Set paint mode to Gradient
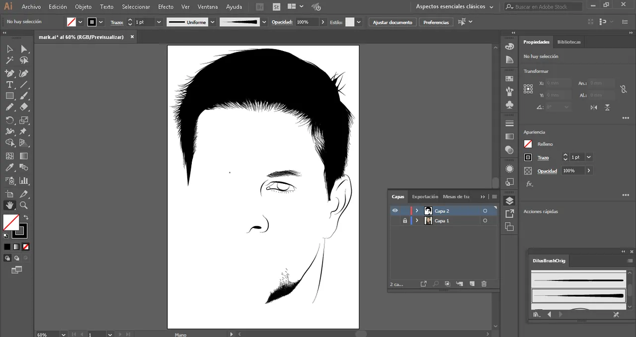This screenshot has width=636, height=337. tap(16, 247)
